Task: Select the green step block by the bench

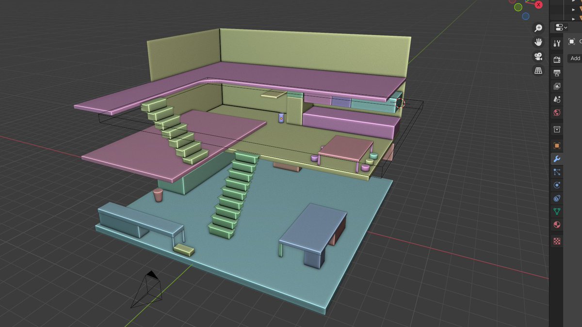Action: tap(184, 249)
